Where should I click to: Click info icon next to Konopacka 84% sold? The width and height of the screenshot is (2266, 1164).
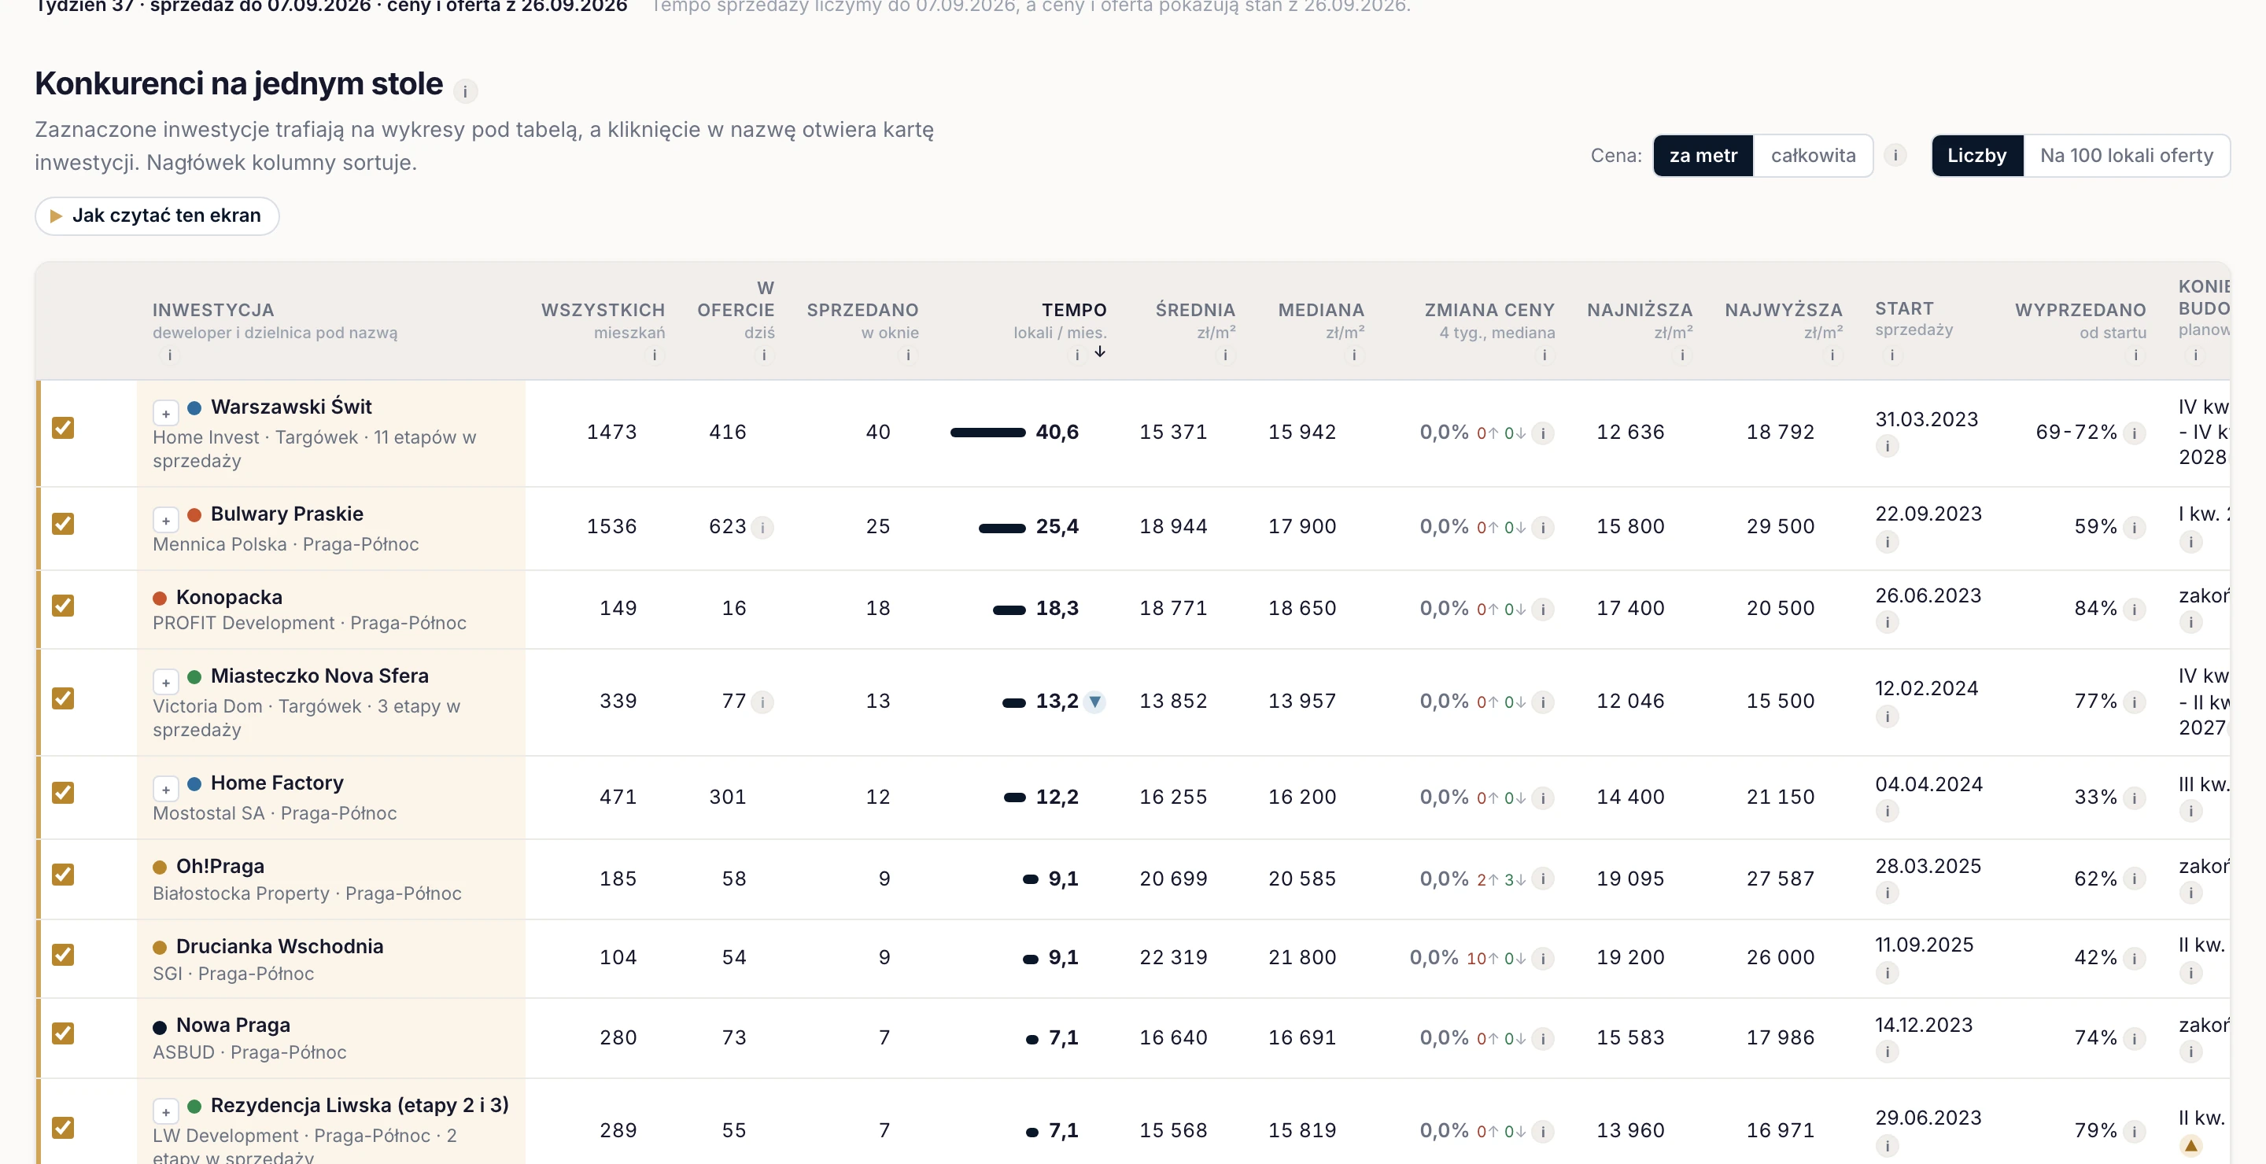2135,609
